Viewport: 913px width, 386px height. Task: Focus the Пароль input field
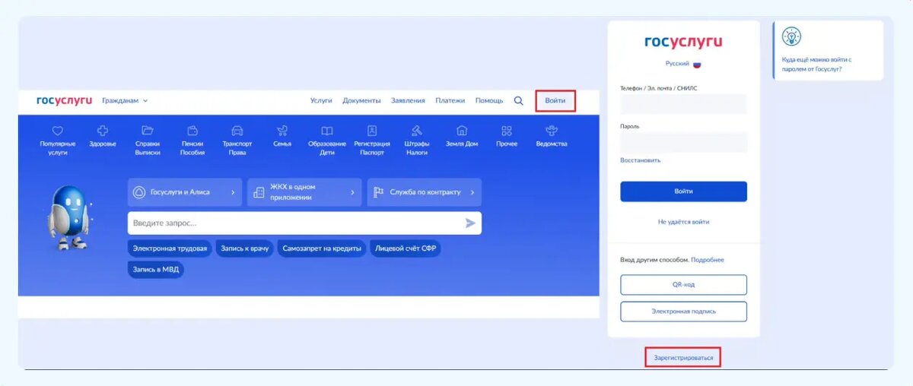683,142
